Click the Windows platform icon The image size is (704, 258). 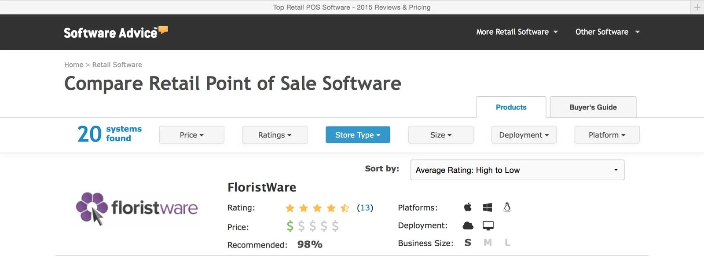pos(488,207)
